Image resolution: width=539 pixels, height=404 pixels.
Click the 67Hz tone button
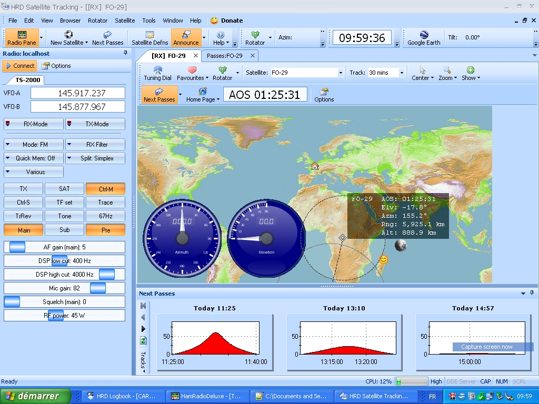pos(105,216)
